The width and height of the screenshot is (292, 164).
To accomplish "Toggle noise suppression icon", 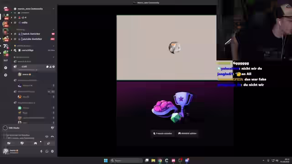I will point(47,137).
